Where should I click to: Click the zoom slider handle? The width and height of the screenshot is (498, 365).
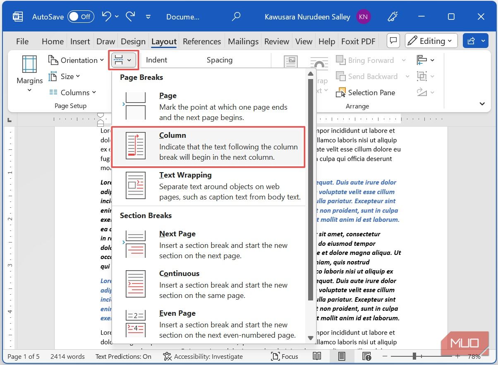pos(414,356)
